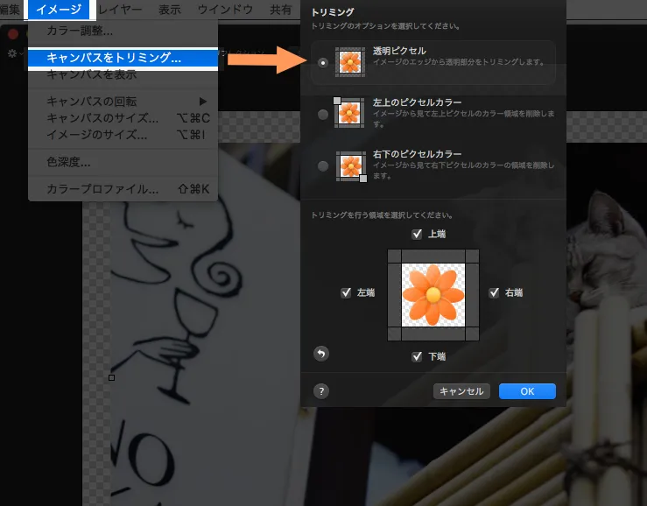Click the キャンセル button
The height and width of the screenshot is (506, 647).
(461, 391)
